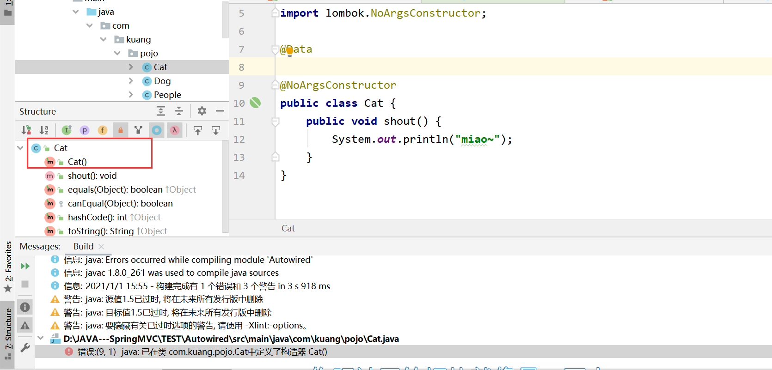
Task: Switch to the Build tab in Messages
Action: coord(83,246)
